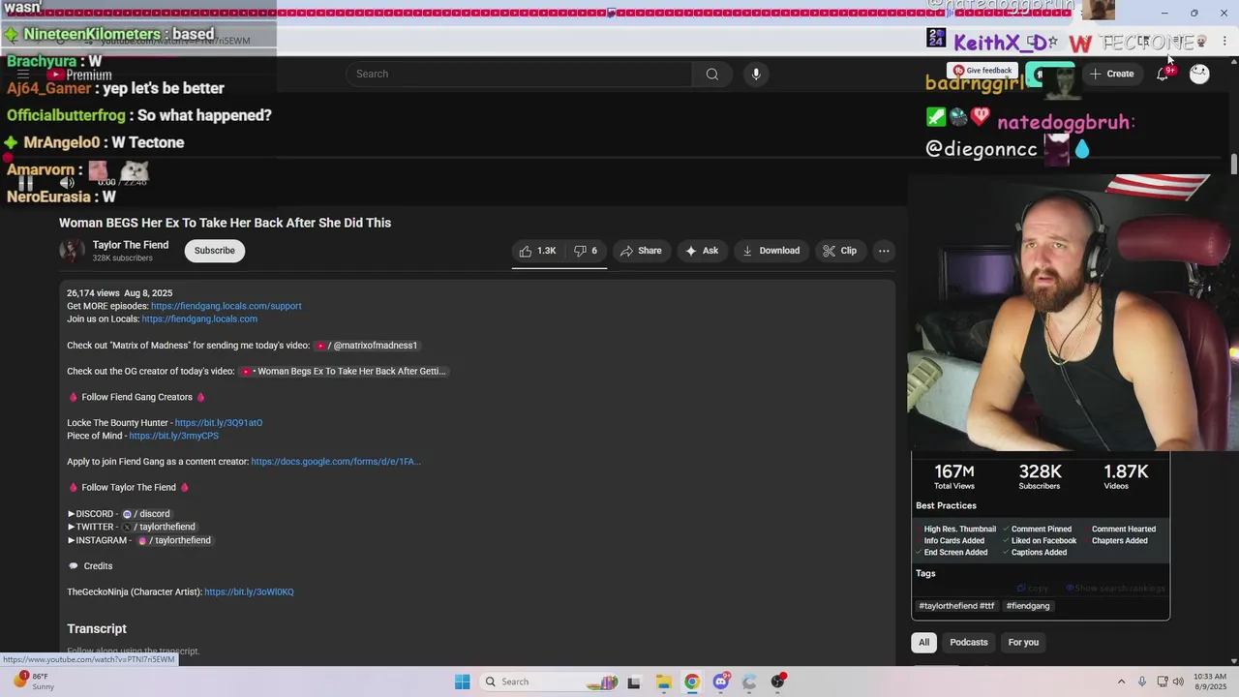Click 167M Total Views stat
This screenshot has width=1239, height=697.
point(954,476)
